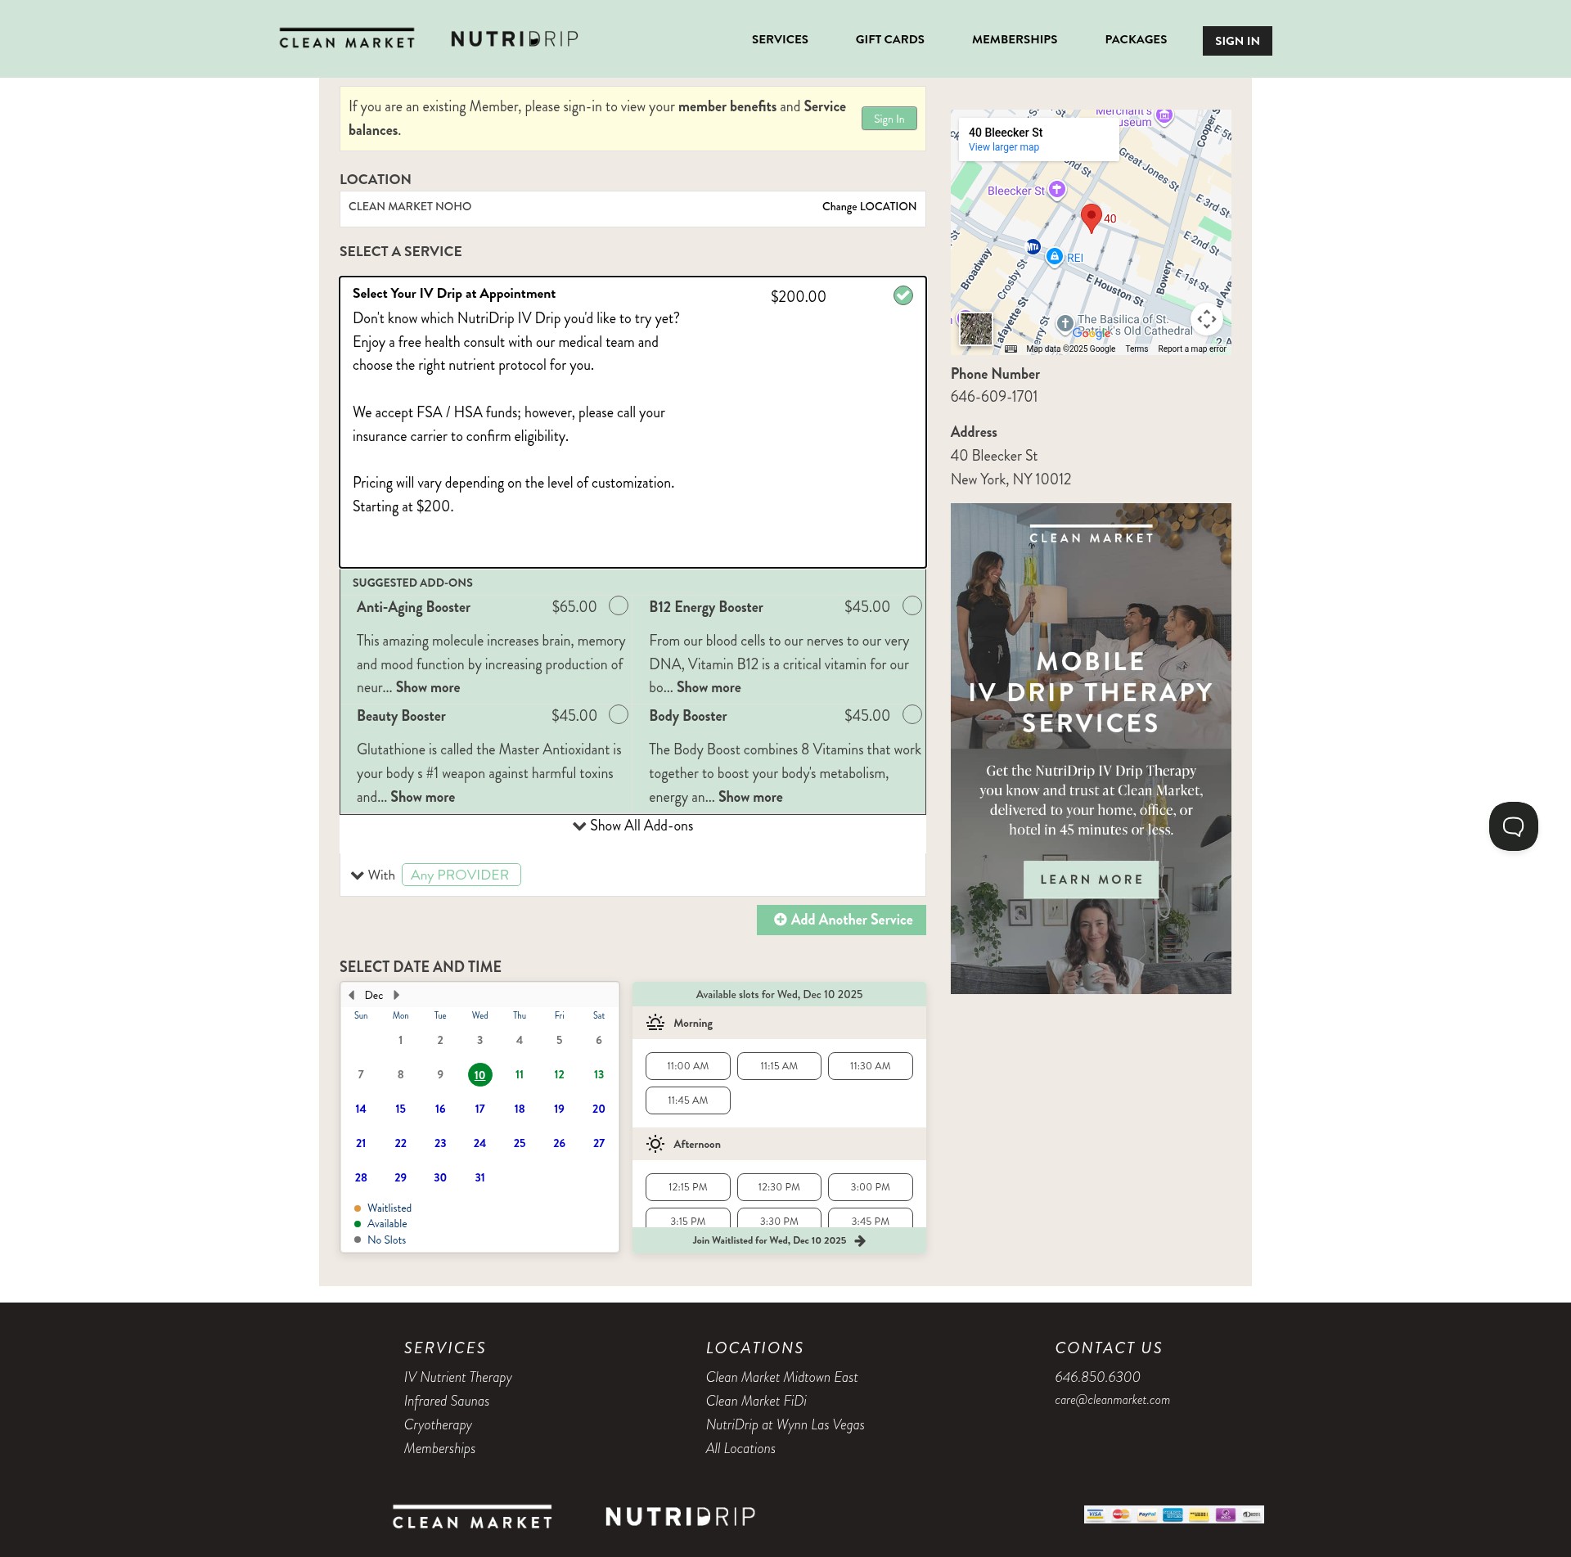
Task: Click the payment methods card icons
Action: [x=1173, y=1514]
